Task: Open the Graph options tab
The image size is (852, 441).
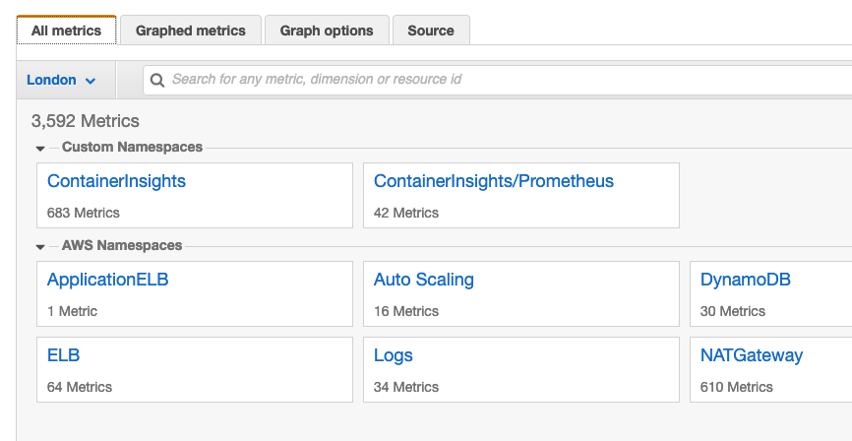Action: pos(327,31)
